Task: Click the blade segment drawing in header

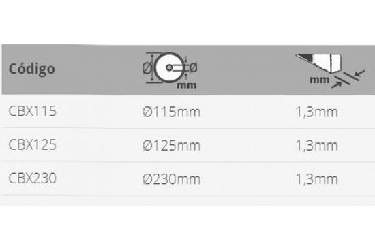Action: [x=319, y=63]
